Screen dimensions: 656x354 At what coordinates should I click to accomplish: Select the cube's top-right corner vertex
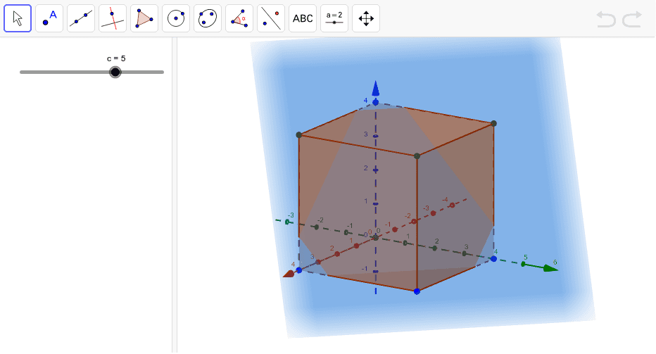pyautogui.click(x=493, y=123)
